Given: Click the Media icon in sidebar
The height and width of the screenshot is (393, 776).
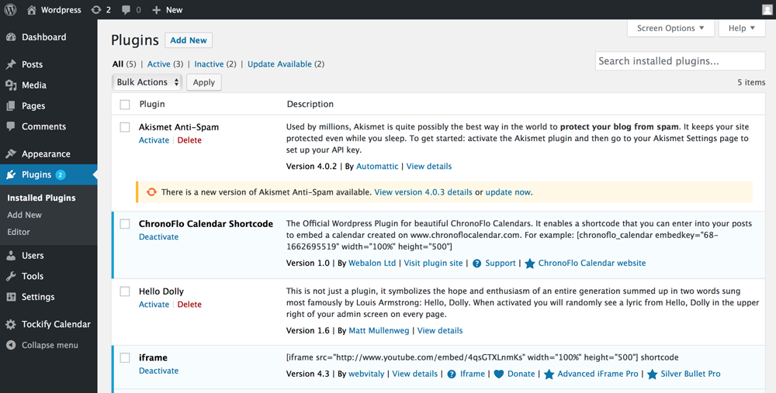Looking at the screenshot, I should point(11,85).
